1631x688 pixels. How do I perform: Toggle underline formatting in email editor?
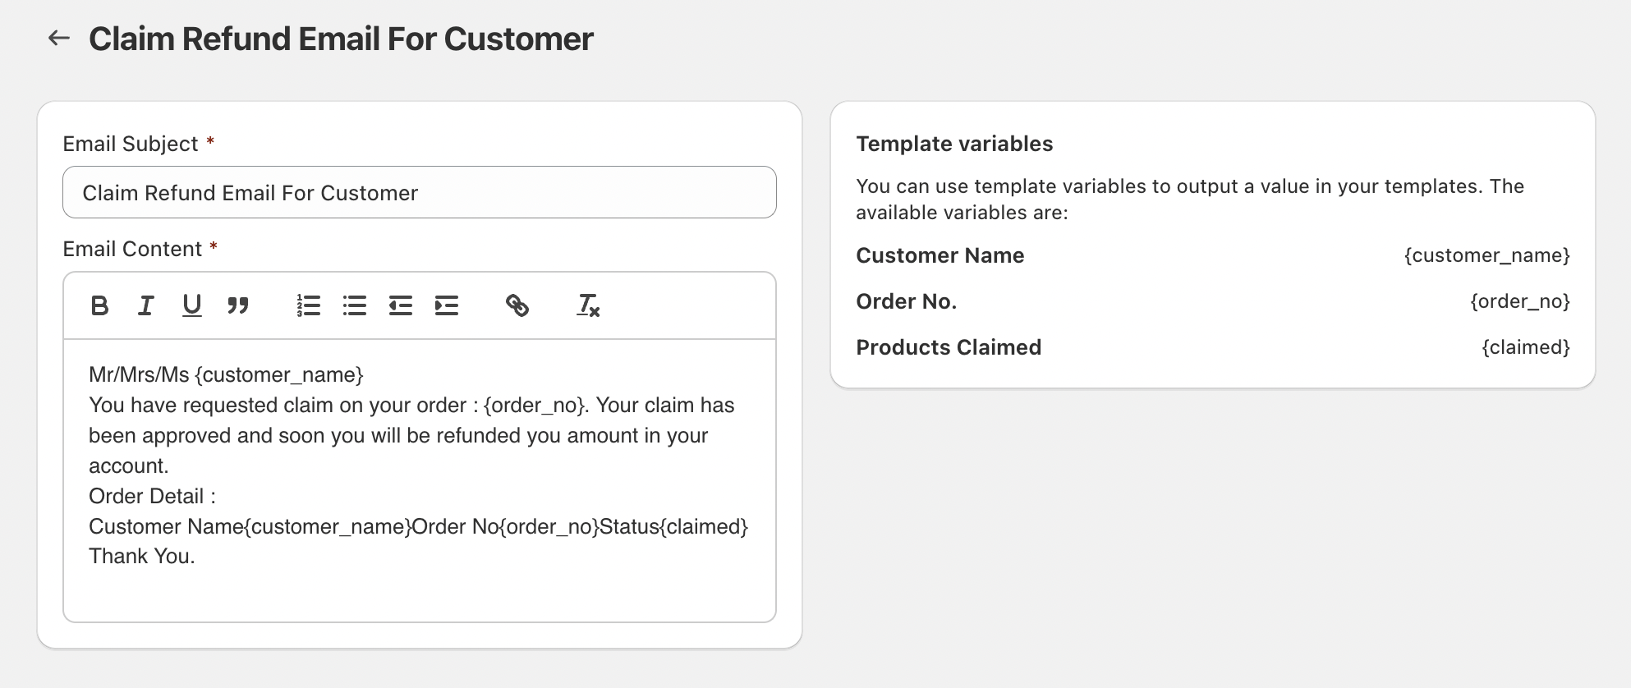click(x=191, y=305)
